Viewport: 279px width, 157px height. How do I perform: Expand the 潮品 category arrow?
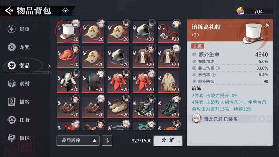[x=49, y=66]
